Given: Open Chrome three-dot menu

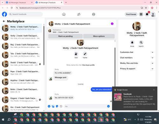Looking at the screenshot, I should pos(156,8).
